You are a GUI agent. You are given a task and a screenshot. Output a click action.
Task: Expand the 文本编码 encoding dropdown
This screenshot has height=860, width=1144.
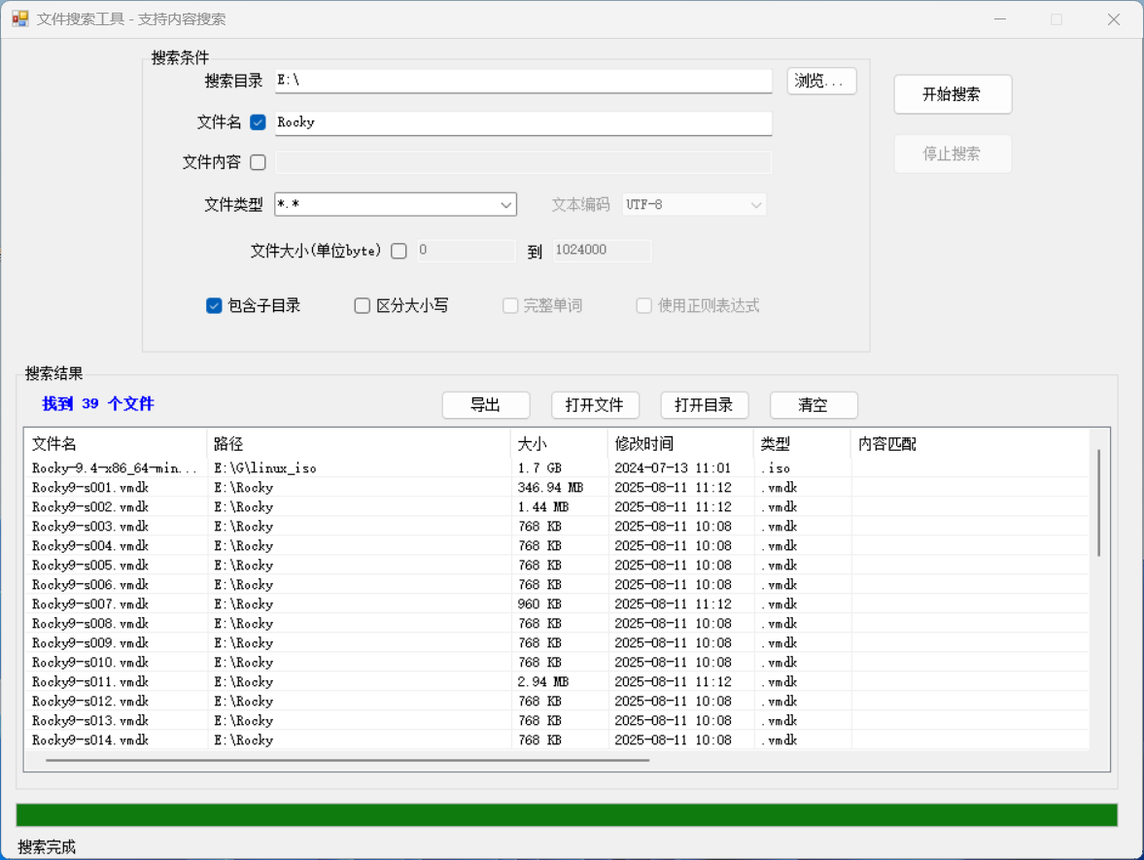tap(755, 204)
